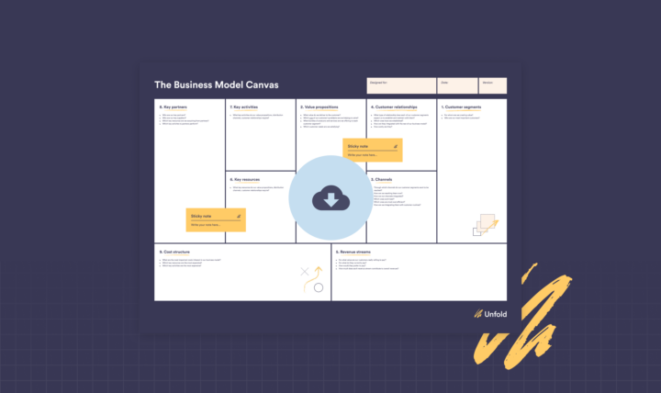Click the "1. Customer segments" heading

click(x=461, y=107)
